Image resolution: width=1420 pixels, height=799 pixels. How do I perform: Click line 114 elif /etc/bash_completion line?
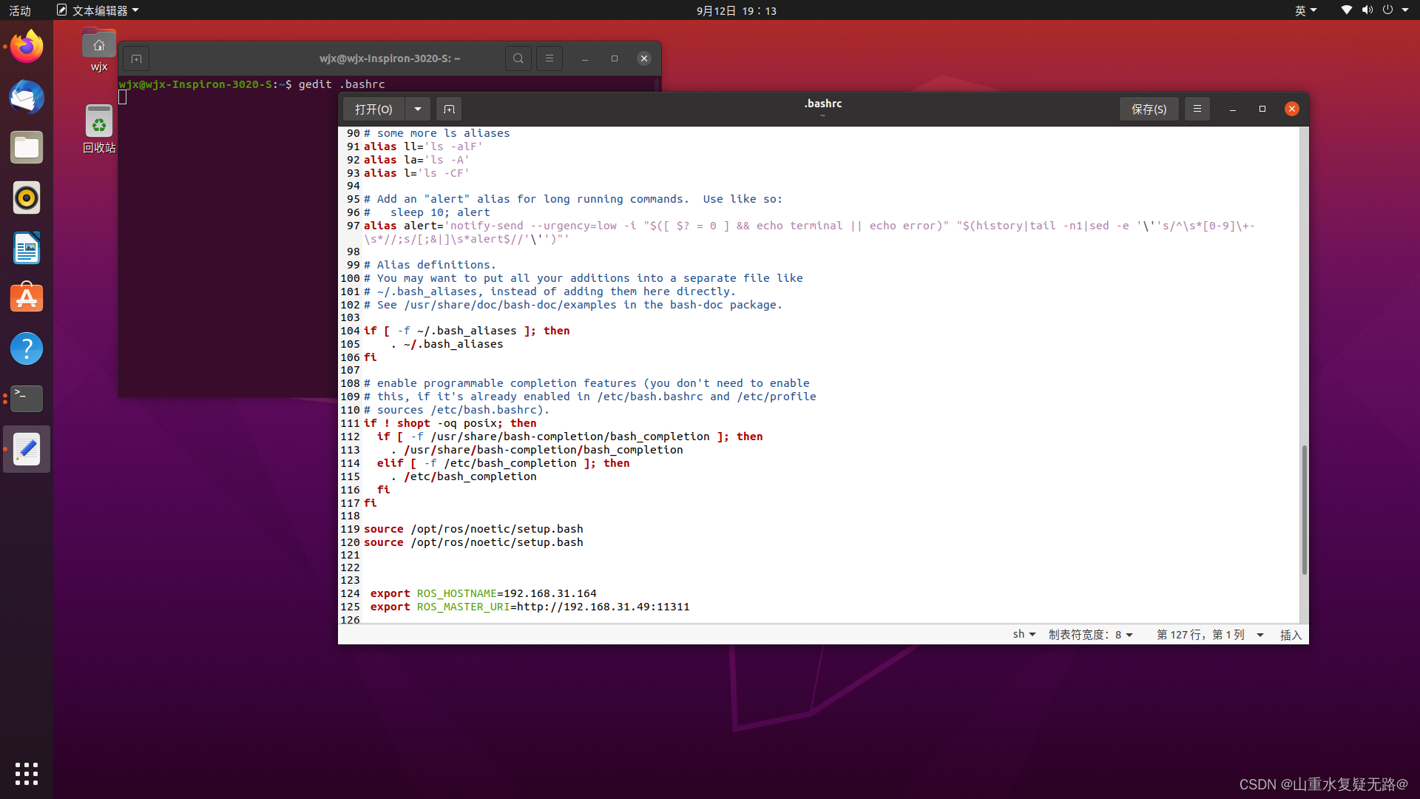503,463
